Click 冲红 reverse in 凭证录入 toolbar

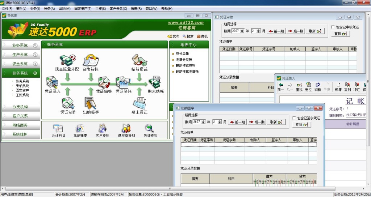tap(357, 87)
